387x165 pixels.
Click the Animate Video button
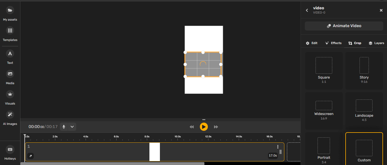[344, 26]
